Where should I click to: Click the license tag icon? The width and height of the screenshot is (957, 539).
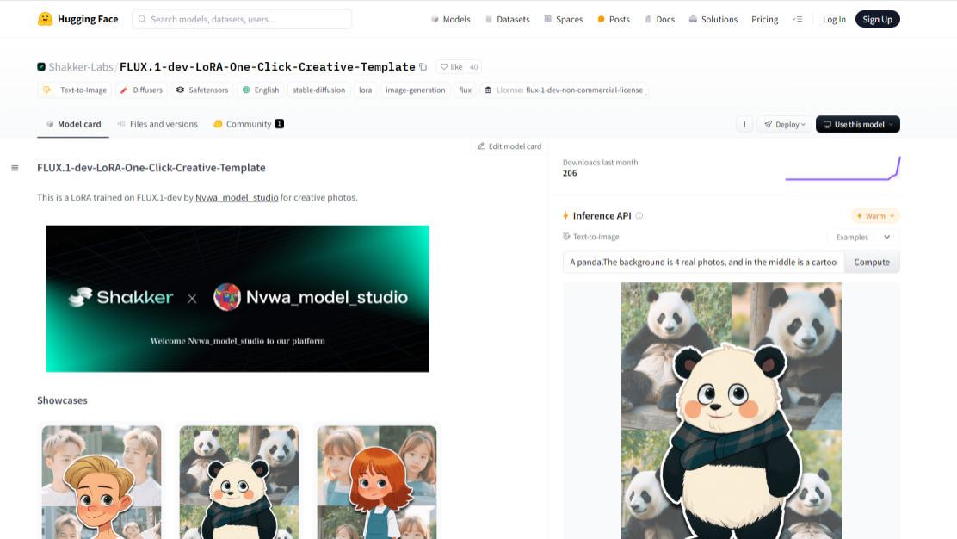pyautogui.click(x=488, y=90)
